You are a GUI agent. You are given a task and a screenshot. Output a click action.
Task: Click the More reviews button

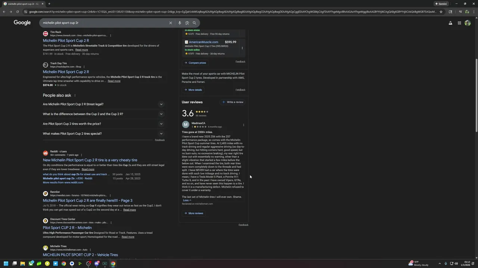(193, 213)
